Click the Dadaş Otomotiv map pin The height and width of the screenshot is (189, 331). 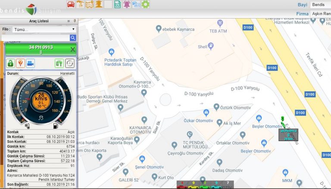tap(219, 162)
